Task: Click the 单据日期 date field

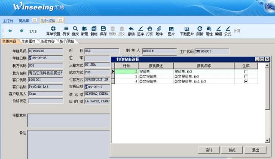Action: [x=46, y=58]
